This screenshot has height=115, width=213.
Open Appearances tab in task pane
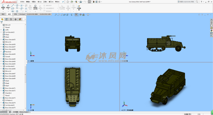point(211,31)
